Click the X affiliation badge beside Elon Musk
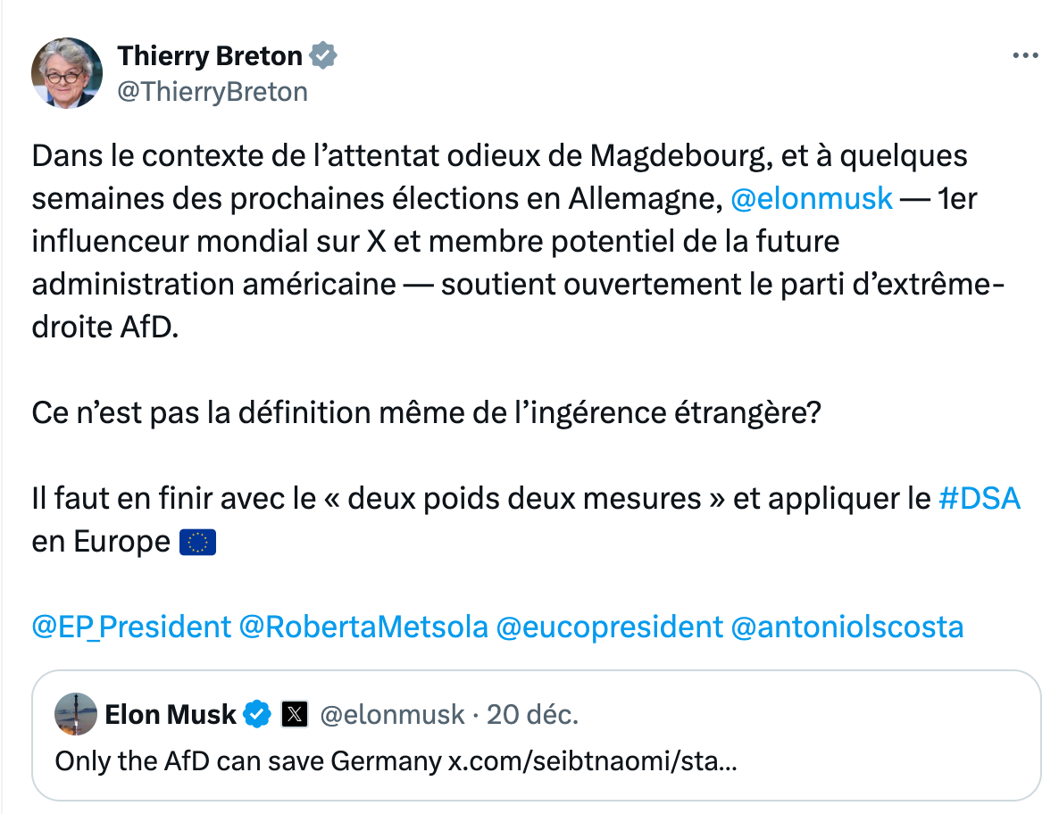This screenshot has width=1059, height=814. [x=295, y=714]
